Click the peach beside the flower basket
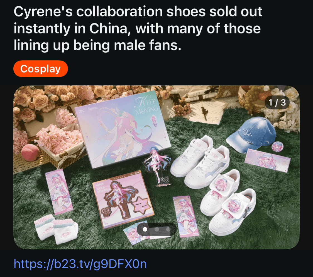 click(30, 153)
